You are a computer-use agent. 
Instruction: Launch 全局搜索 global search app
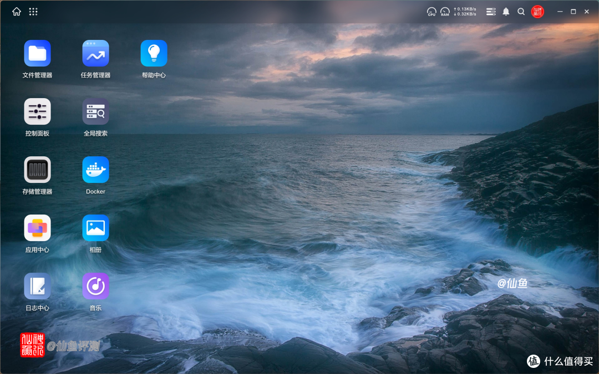point(95,112)
